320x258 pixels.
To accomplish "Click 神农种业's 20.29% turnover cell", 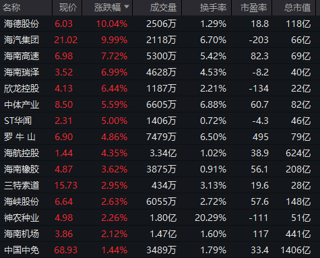I will click(211, 218).
